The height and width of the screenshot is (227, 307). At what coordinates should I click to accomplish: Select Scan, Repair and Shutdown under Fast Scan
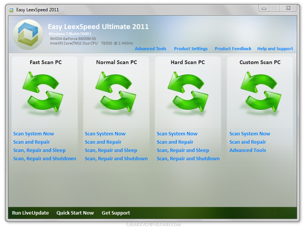tap(44, 159)
